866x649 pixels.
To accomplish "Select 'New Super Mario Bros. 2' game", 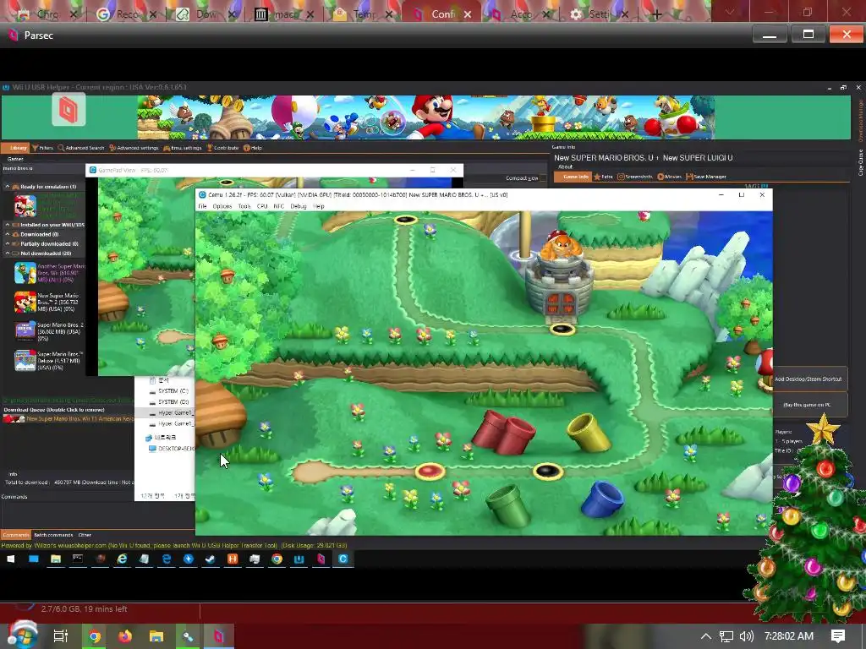I will point(48,303).
